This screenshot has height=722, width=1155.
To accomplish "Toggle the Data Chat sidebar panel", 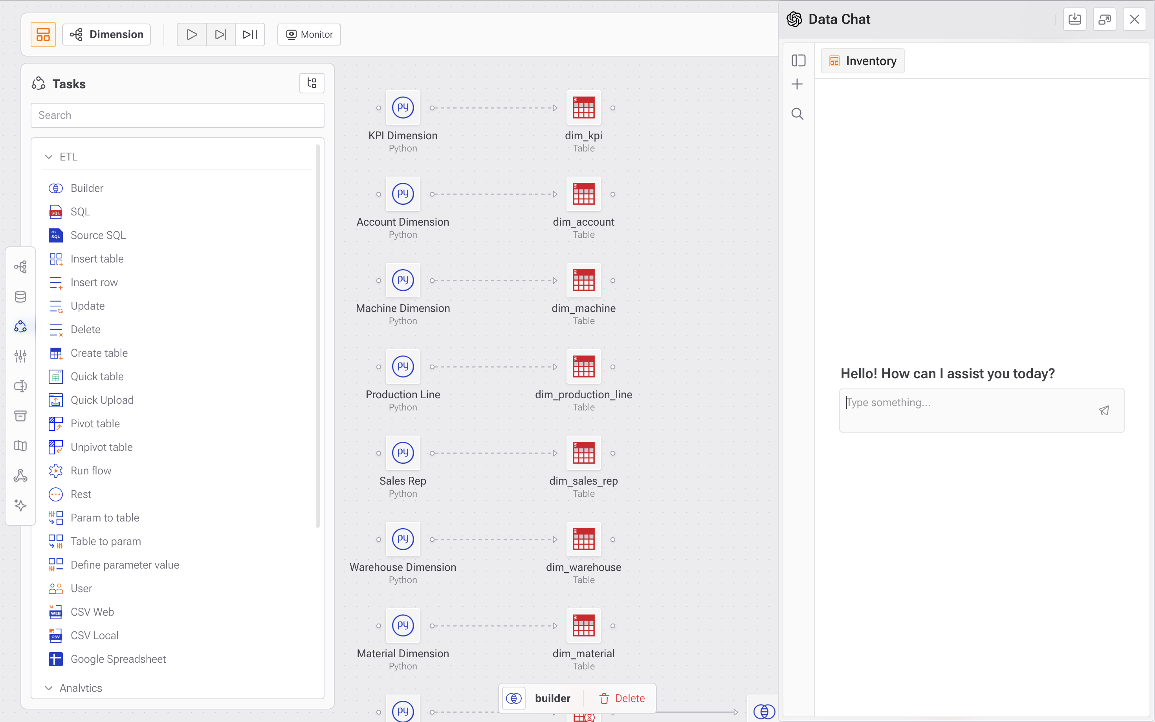I will 798,61.
